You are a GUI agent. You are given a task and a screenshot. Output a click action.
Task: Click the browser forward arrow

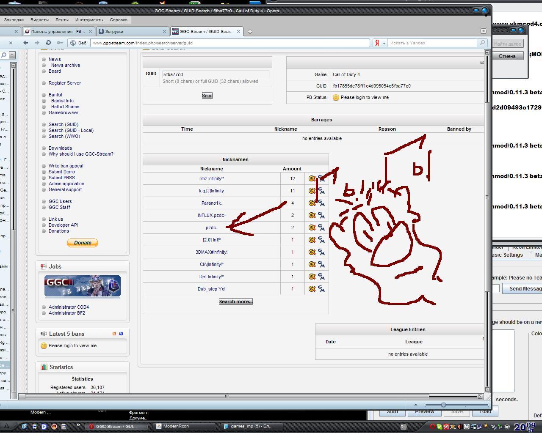(37, 43)
